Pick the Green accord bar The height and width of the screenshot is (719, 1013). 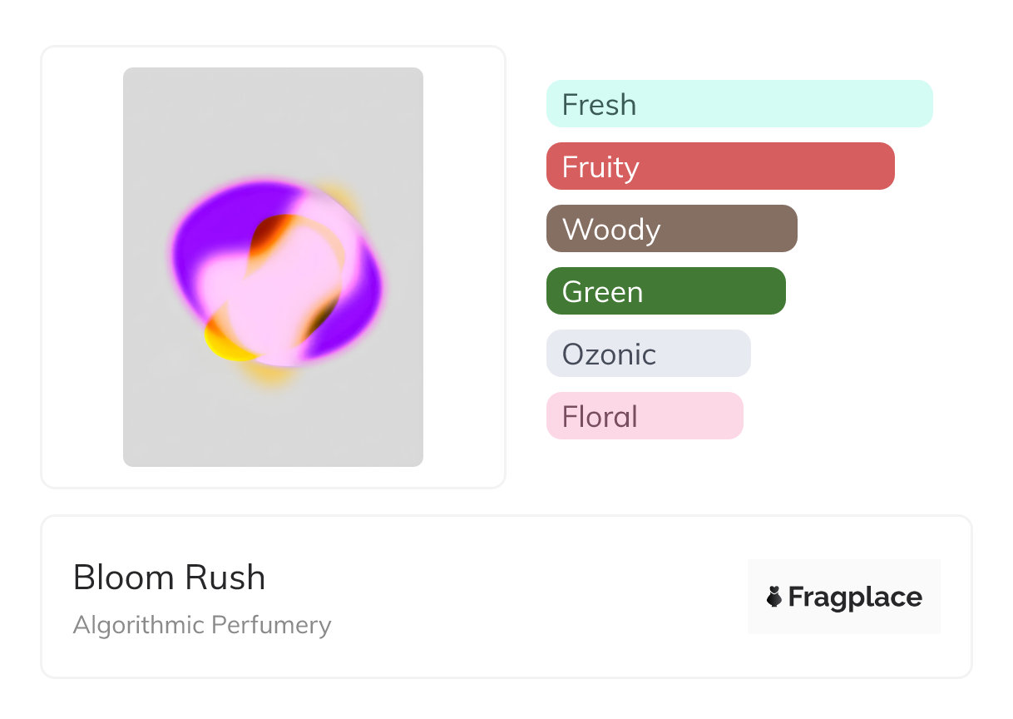(665, 291)
